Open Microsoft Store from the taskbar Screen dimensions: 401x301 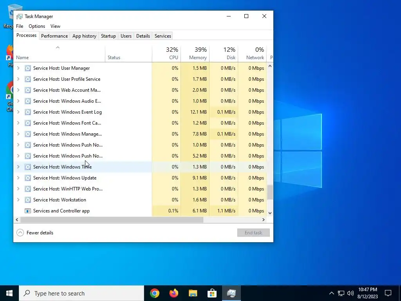(212, 293)
